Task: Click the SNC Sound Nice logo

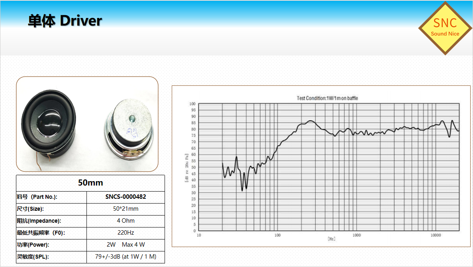Action: point(445,28)
